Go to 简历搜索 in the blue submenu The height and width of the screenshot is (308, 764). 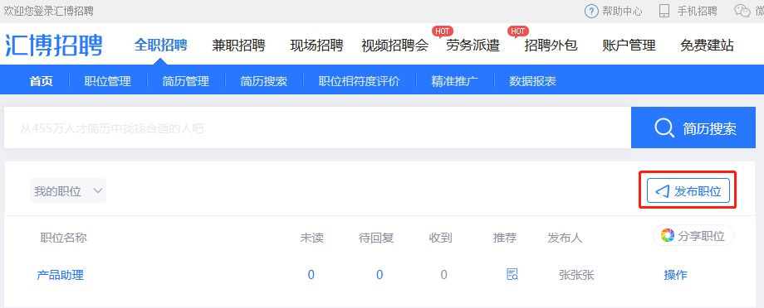tap(263, 81)
